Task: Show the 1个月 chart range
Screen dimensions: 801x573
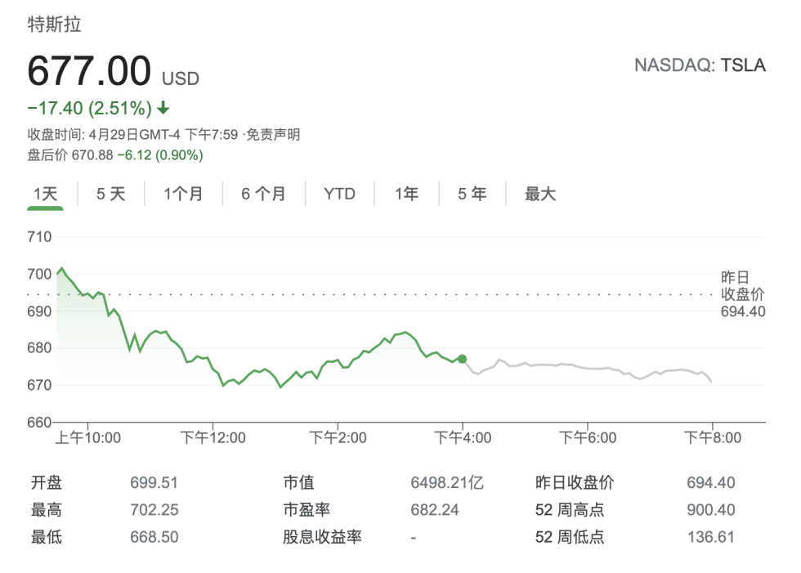Action: [x=183, y=194]
